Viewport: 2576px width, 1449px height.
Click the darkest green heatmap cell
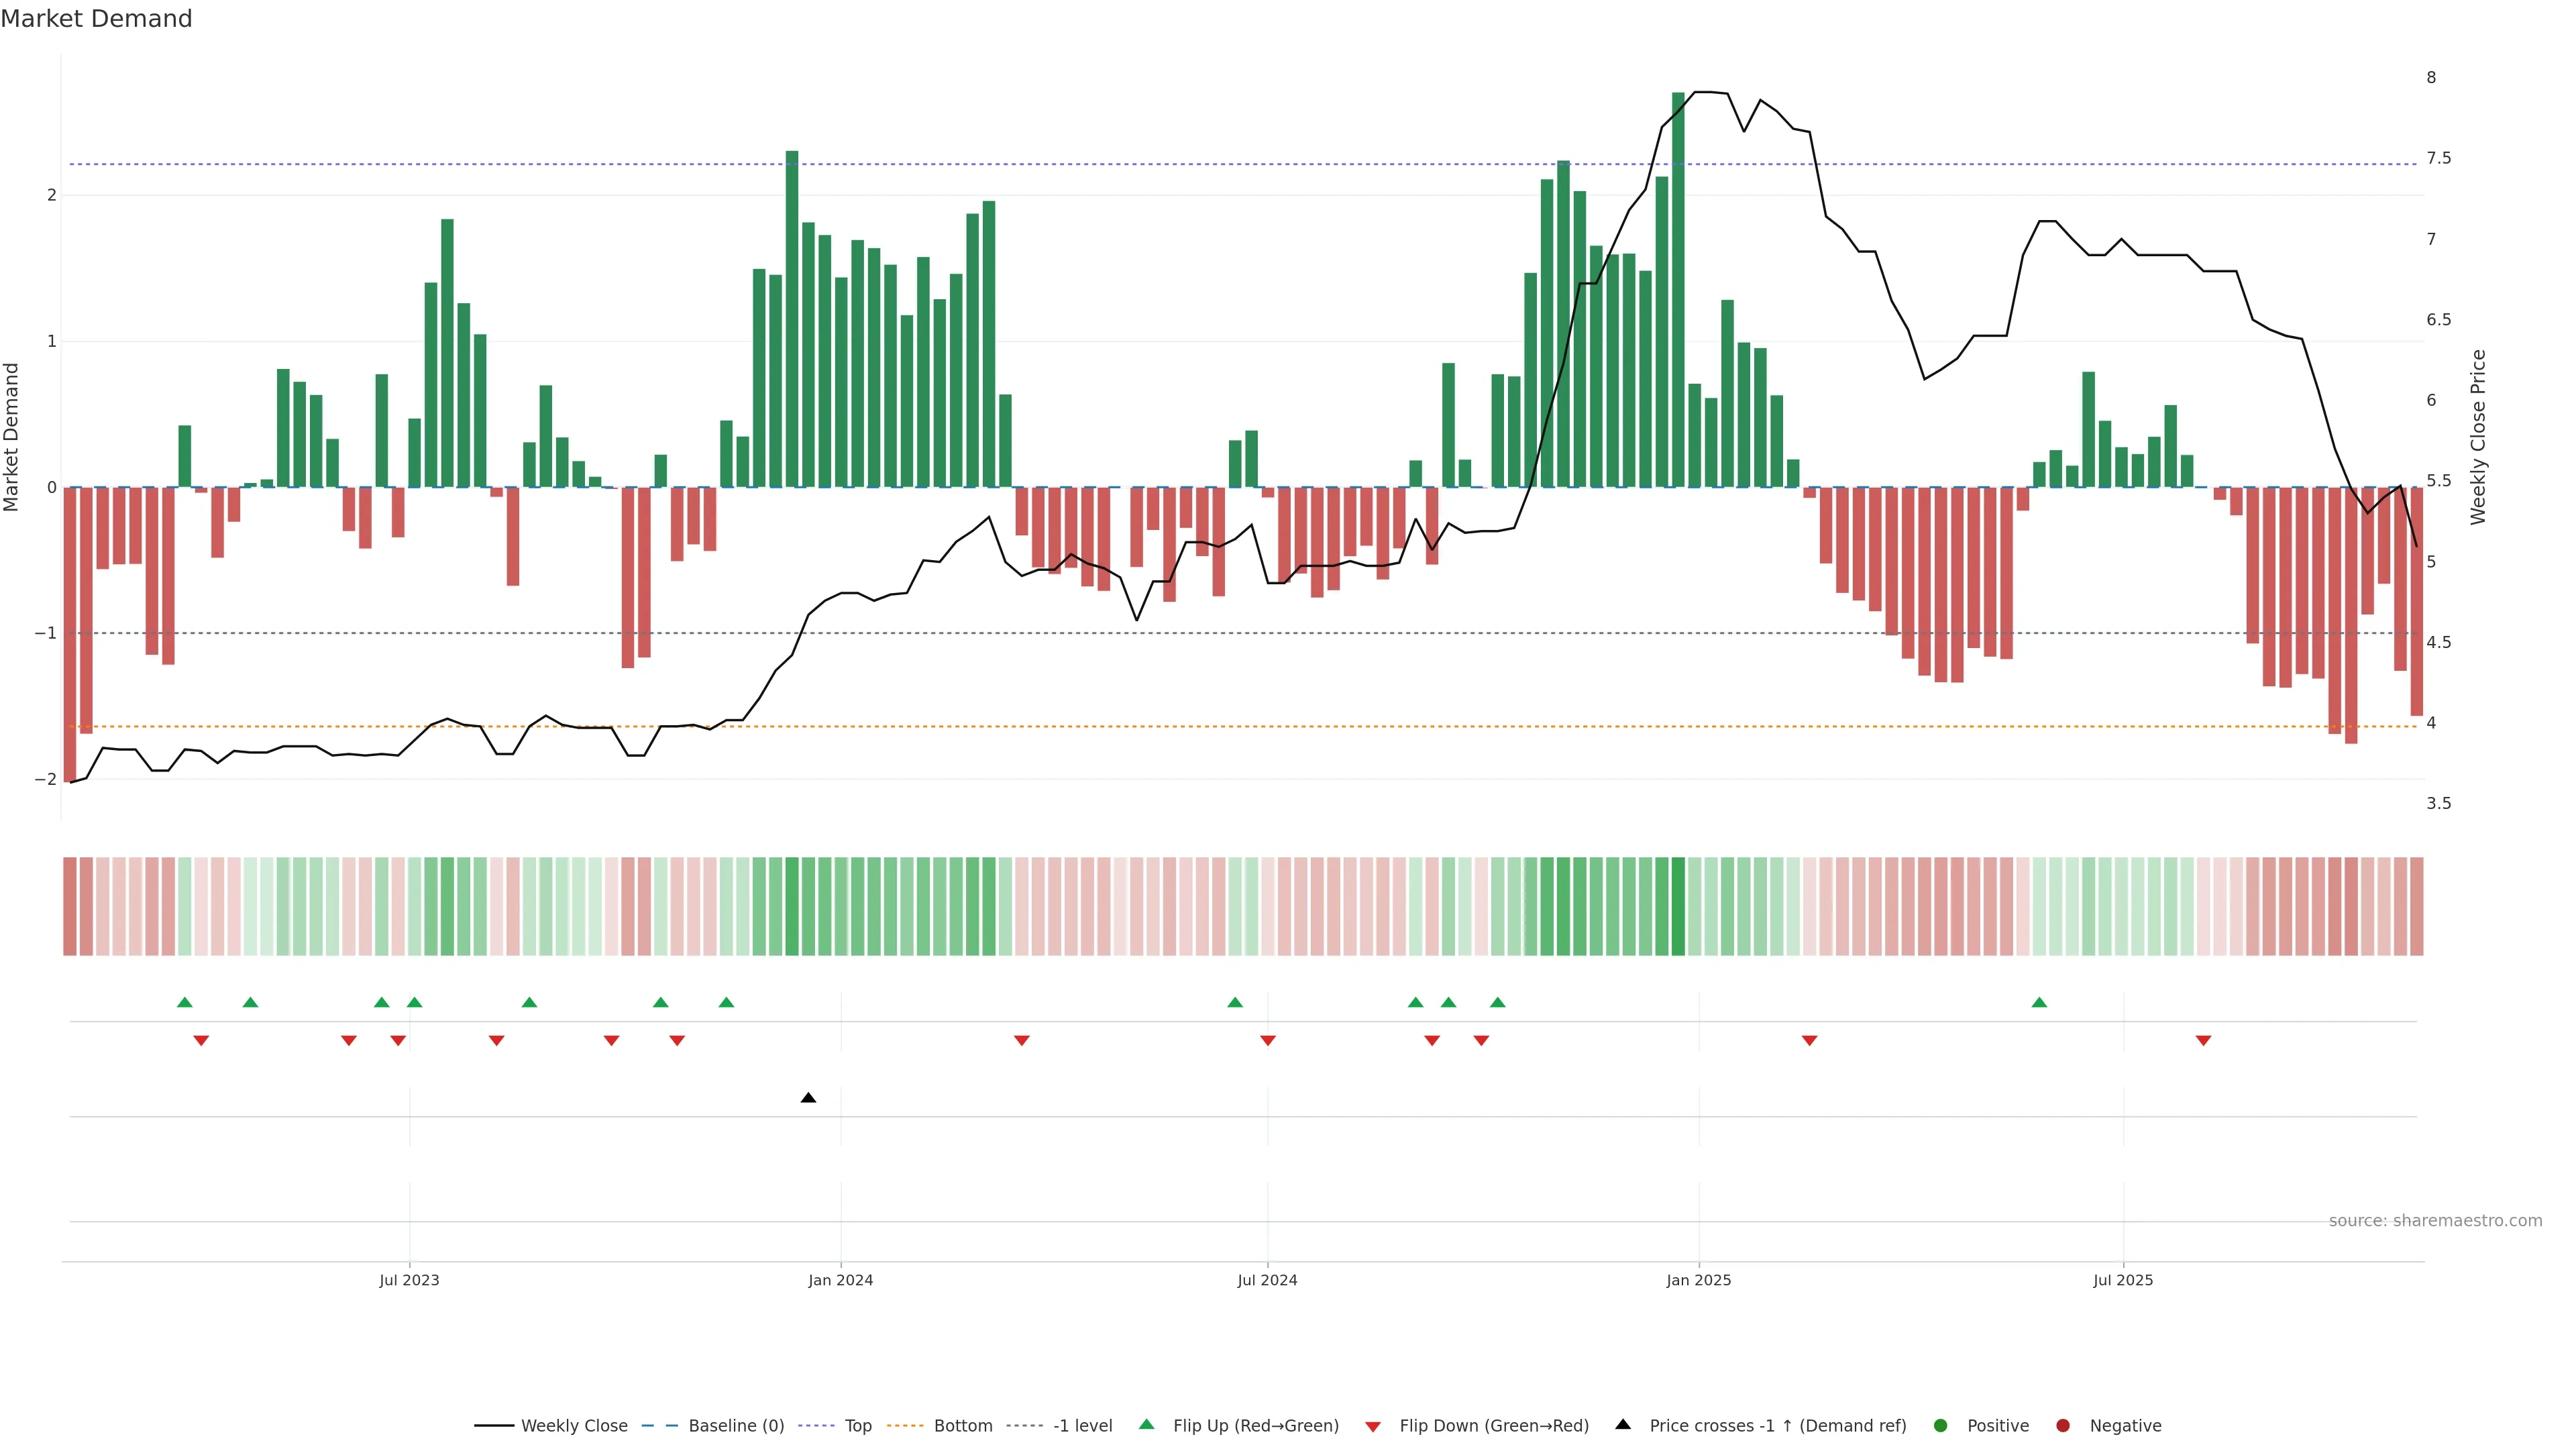coord(1678,906)
